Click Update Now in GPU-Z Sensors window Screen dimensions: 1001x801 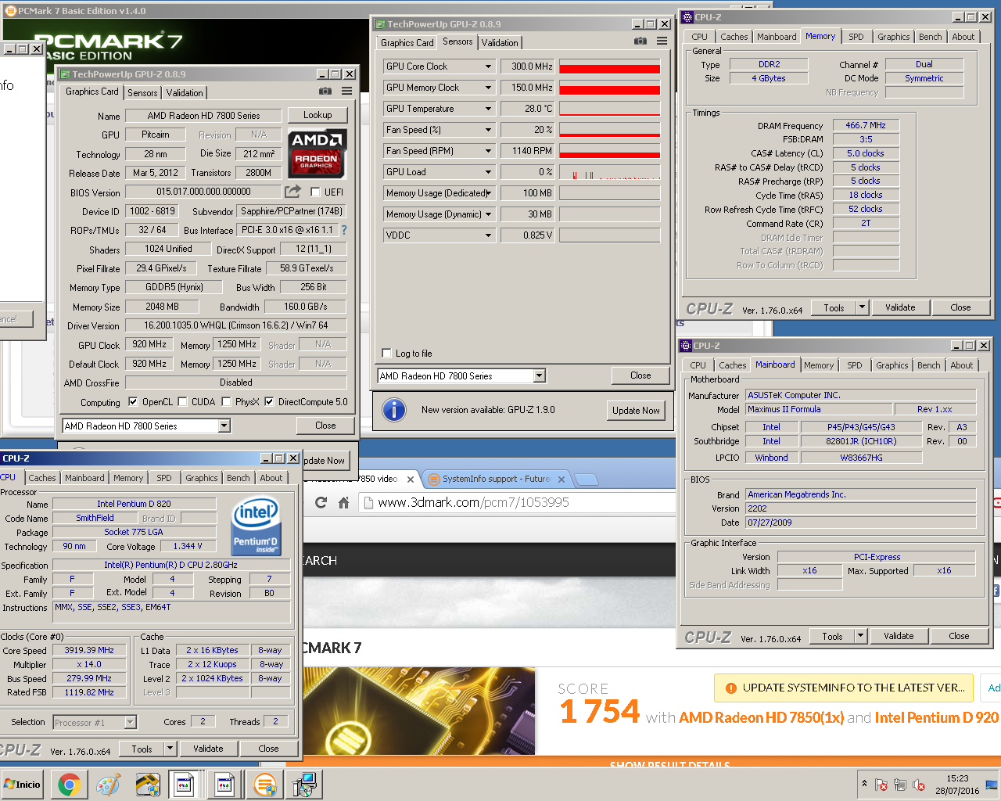(x=636, y=411)
